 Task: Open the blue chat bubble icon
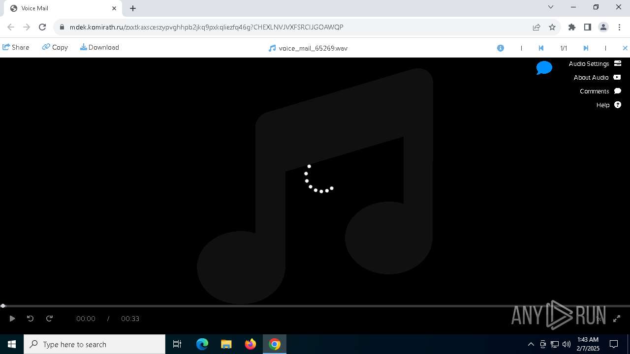tap(544, 68)
